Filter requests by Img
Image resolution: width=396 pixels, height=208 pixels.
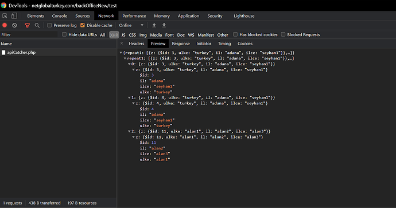click(143, 35)
